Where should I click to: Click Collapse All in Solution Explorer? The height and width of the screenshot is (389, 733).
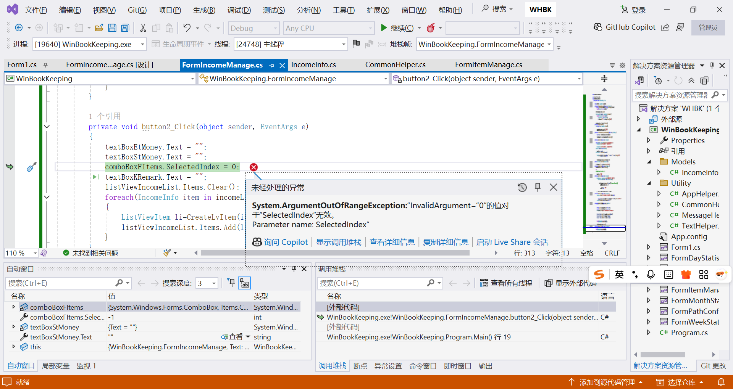pos(691,80)
